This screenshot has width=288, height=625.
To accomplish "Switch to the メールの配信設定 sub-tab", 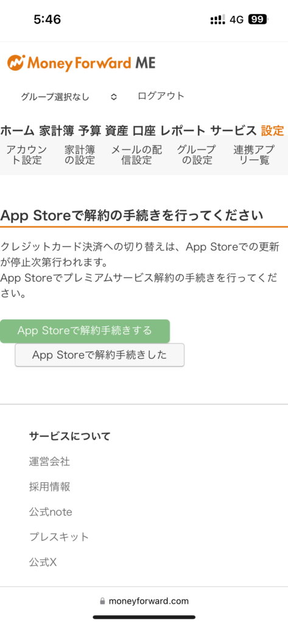I will 136,155.
